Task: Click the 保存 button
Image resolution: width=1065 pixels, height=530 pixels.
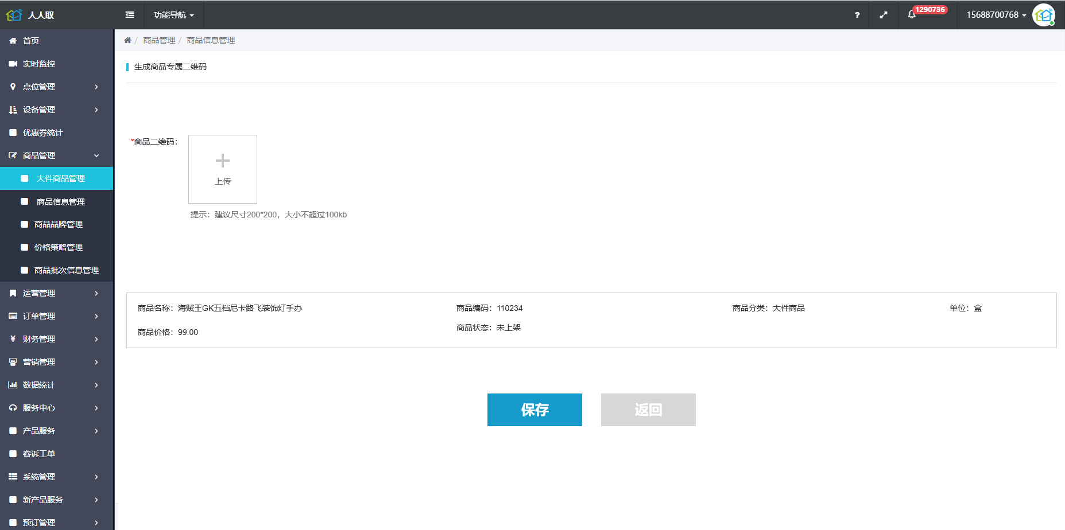Action: [x=535, y=410]
